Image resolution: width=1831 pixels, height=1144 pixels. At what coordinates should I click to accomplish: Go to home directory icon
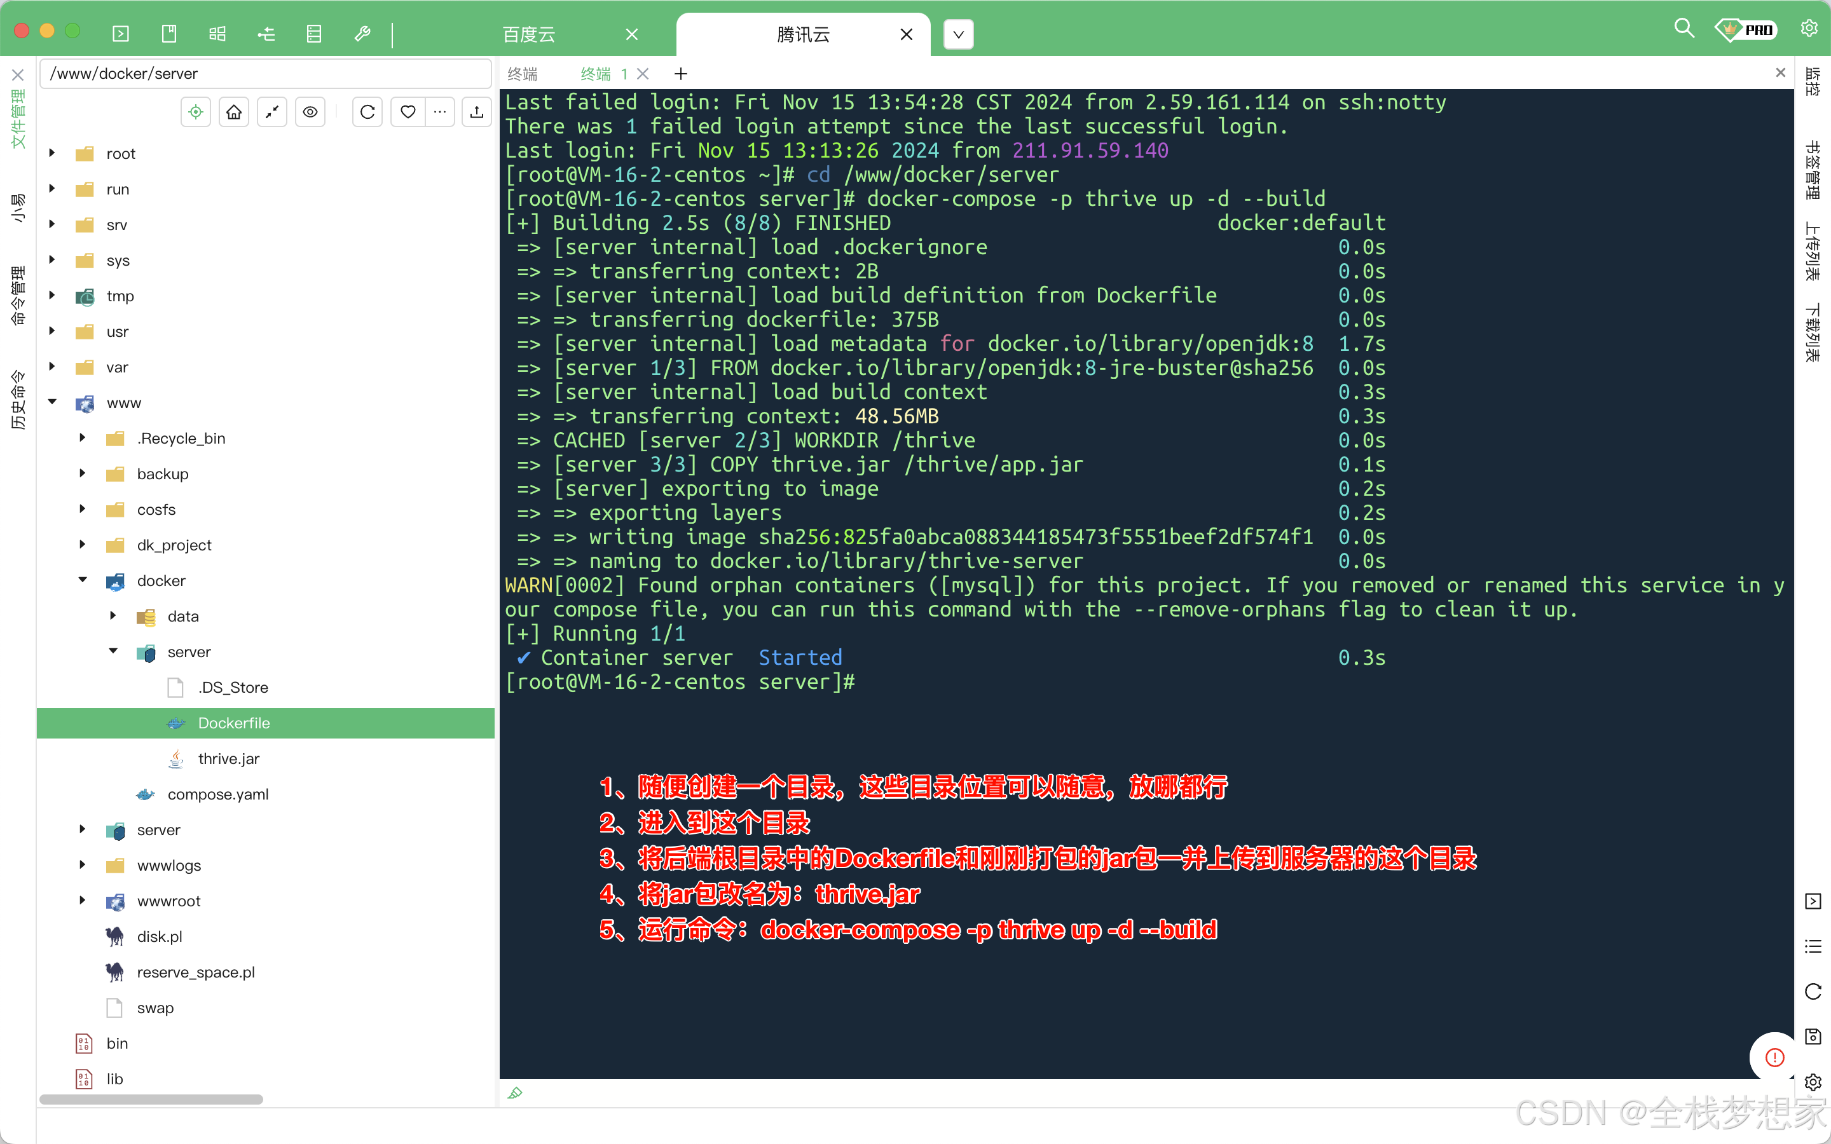tap(234, 112)
